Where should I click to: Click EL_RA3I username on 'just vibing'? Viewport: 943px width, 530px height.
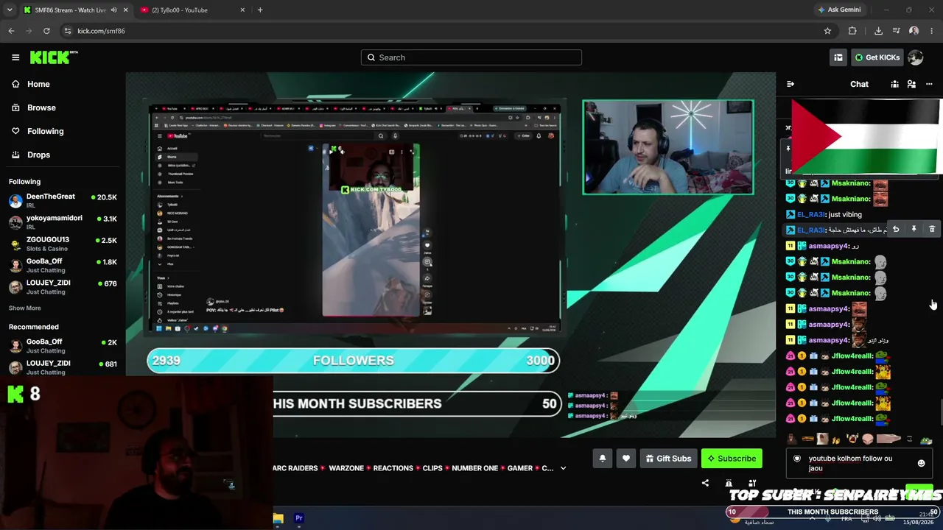coord(810,215)
